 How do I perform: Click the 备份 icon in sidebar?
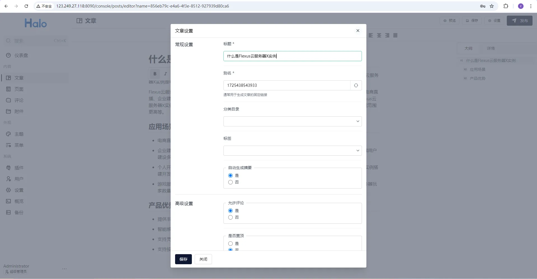[8, 212]
